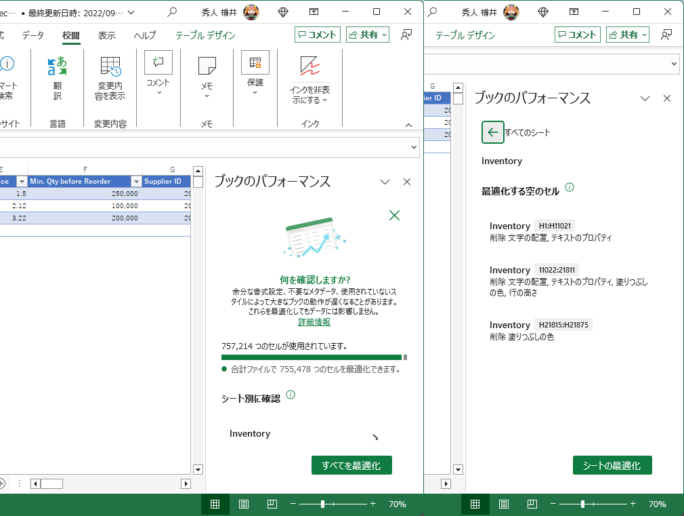Open the 詳細情報 link

313,323
